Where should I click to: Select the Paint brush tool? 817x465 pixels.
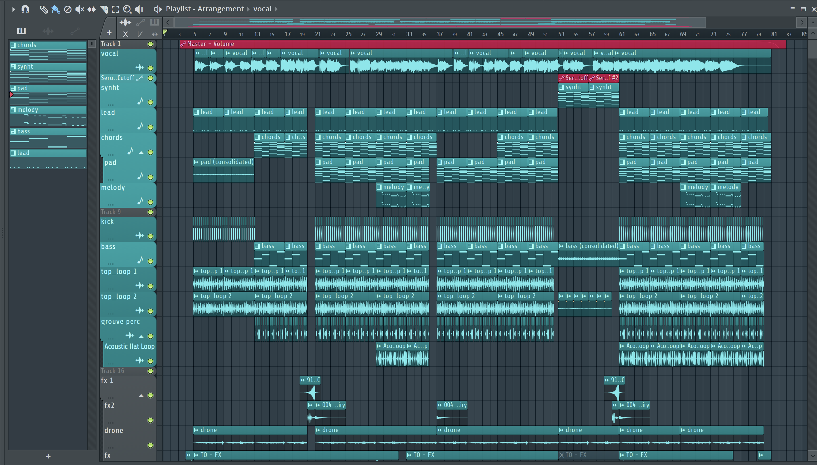[x=56, y=9]
